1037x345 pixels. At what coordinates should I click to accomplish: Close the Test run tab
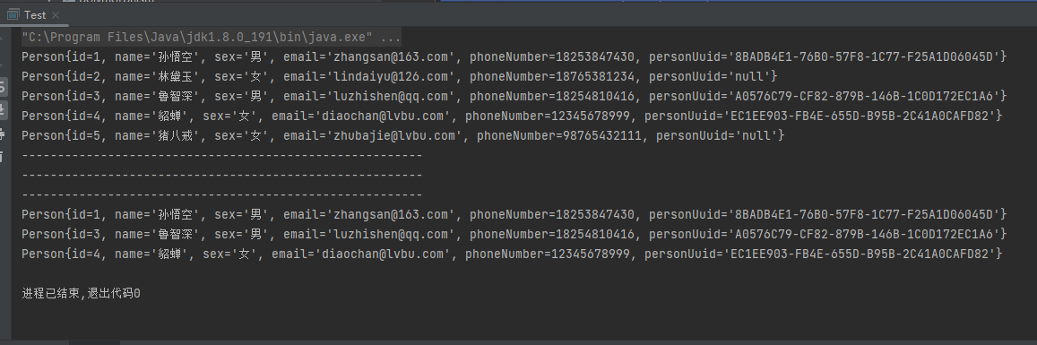55,15
